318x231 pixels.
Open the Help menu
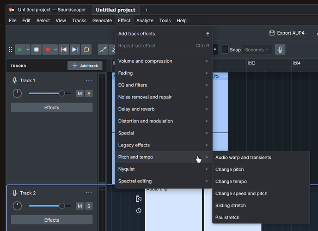(182, 20)
